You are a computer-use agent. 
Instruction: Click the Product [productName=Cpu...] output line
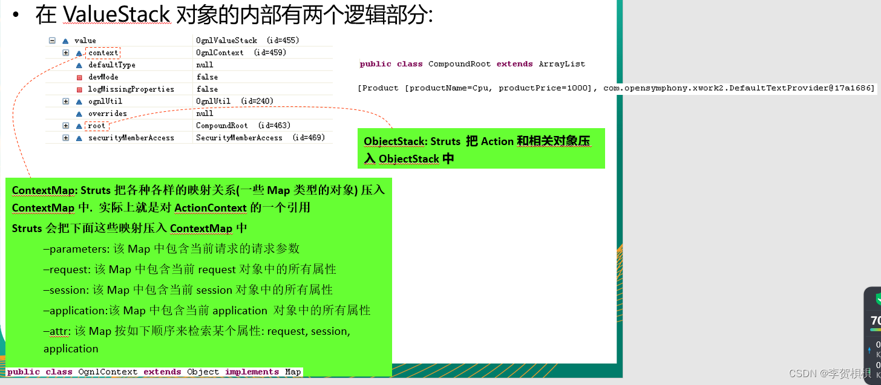tap(617, 88)
